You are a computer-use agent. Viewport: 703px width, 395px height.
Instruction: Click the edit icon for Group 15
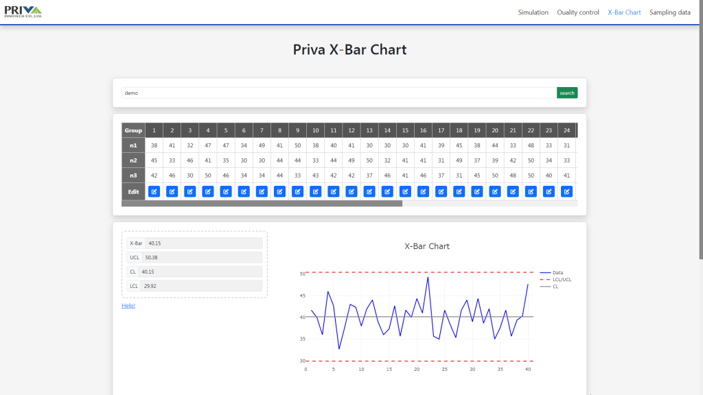point(405,192)
